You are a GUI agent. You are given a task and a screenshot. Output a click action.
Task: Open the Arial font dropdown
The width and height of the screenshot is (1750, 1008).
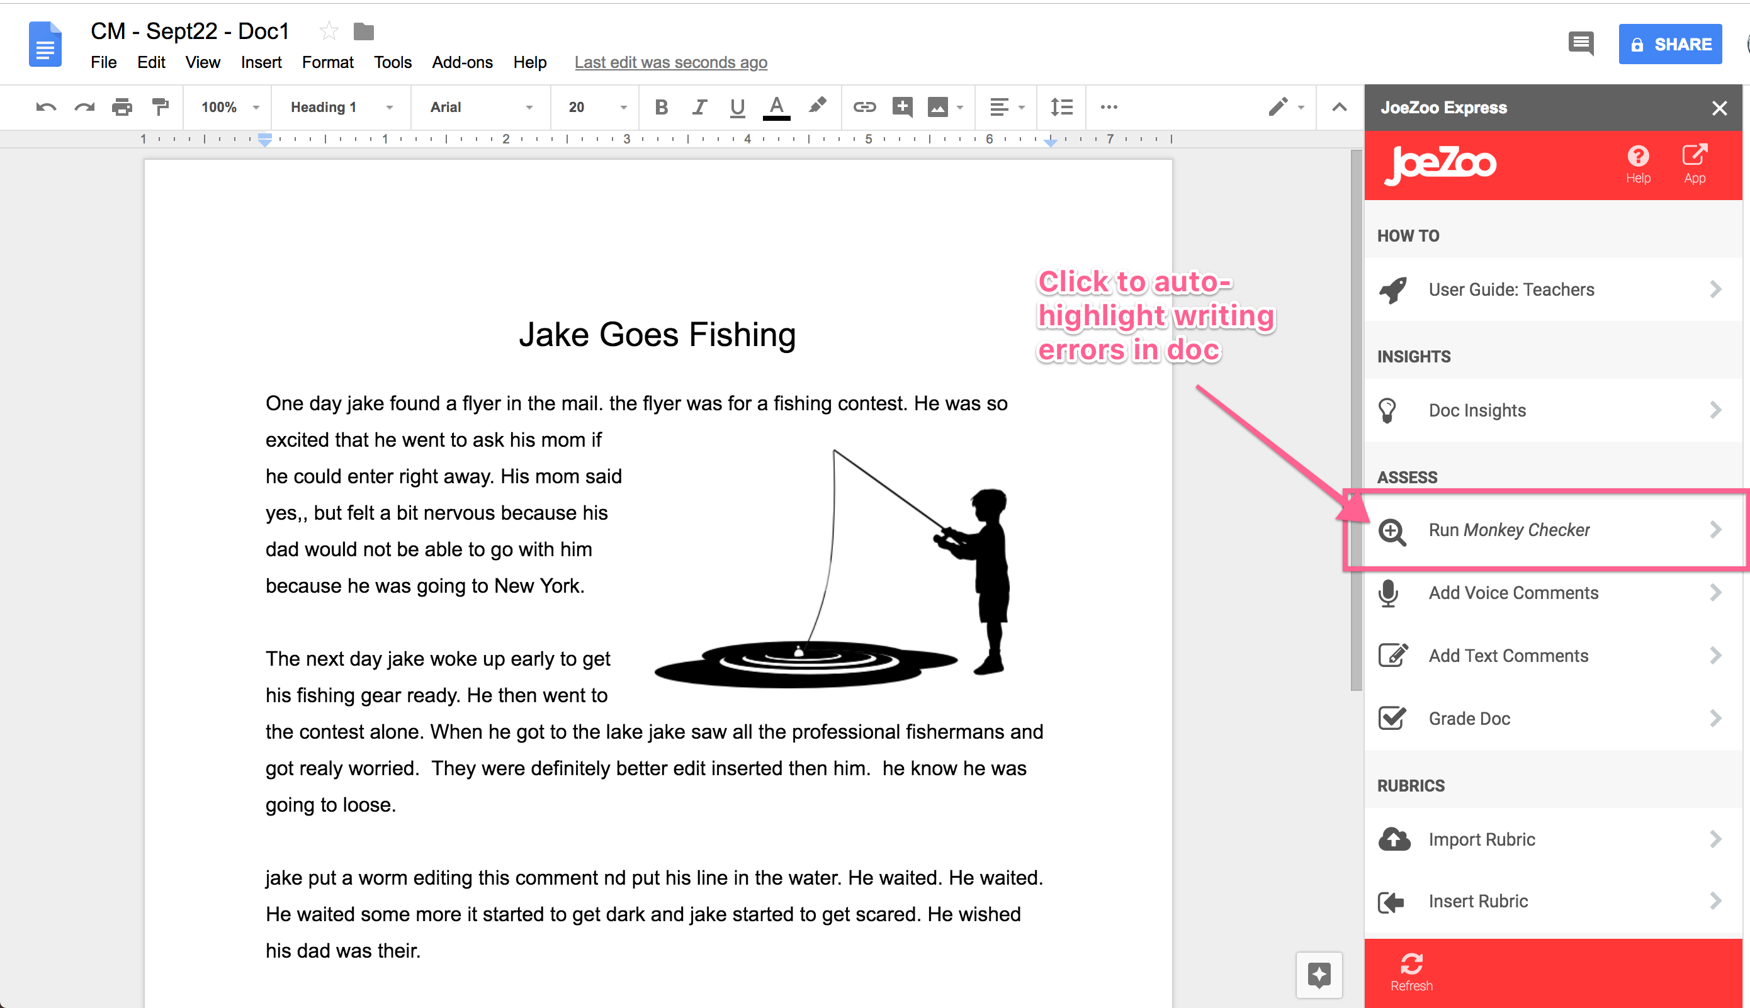(x=480, y=106)
